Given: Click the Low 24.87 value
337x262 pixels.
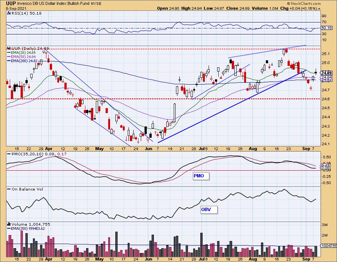Looking at the screenshot, I should (x=214, y=8).
